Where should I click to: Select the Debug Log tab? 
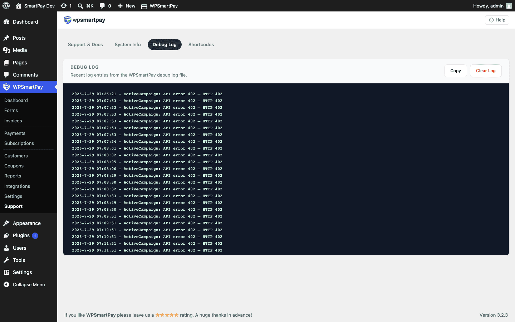pyautogui.click(x=165, y=45)
